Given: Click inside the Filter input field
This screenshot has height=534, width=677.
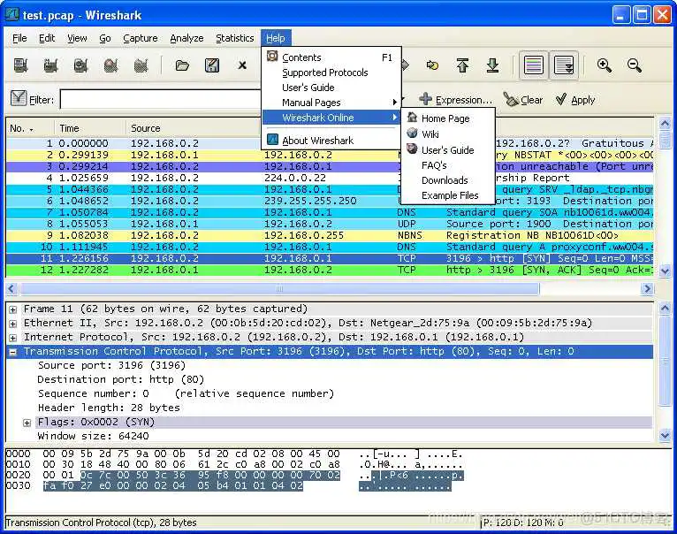Looking at the screenshot, I should tap(160, 100).
